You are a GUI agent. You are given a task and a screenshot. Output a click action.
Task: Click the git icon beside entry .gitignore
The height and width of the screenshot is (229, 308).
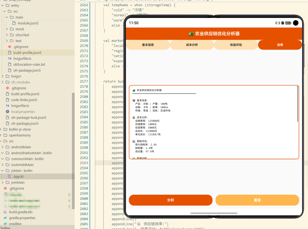coord(10,47)
